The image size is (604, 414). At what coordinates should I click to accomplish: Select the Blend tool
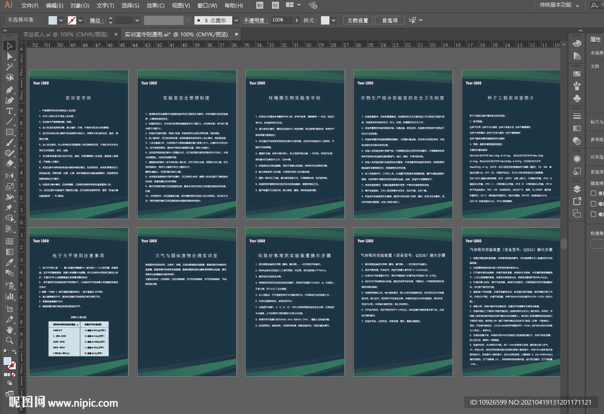(9, 273)
